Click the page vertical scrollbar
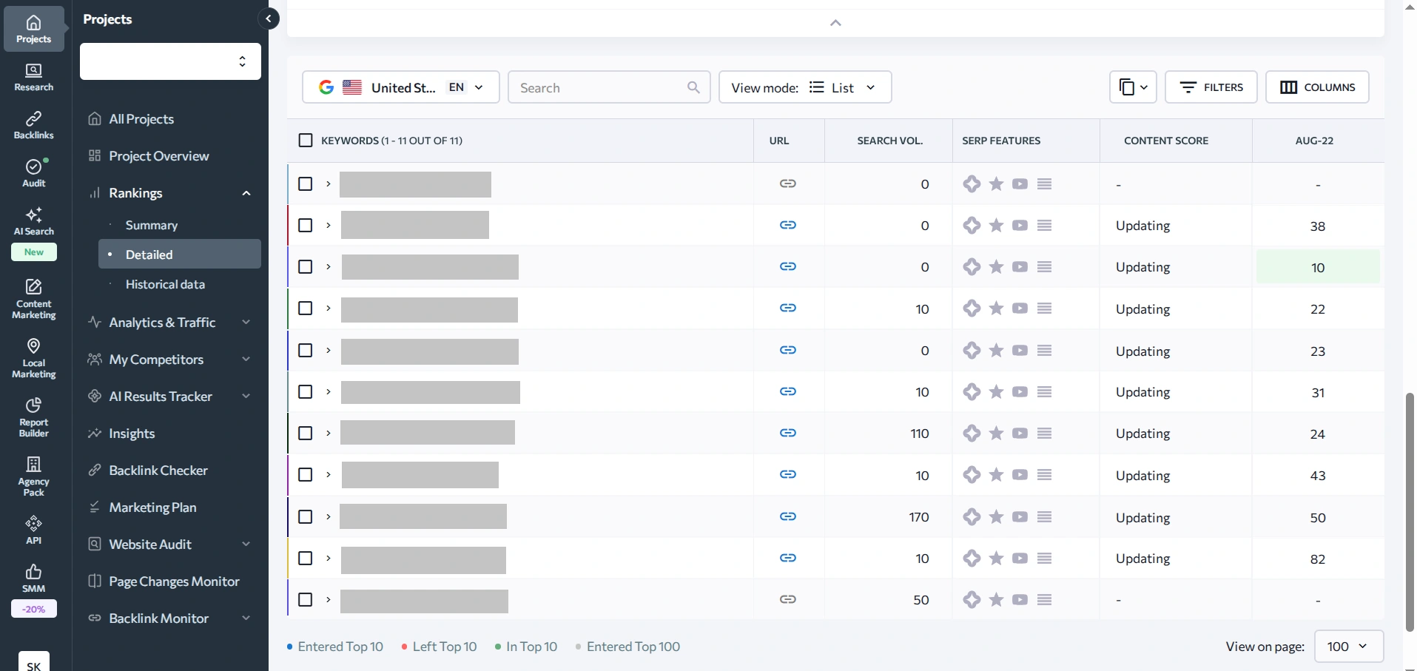 (1410, 512)
